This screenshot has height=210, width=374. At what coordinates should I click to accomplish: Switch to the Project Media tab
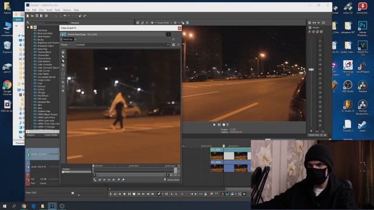pos(51,135)
